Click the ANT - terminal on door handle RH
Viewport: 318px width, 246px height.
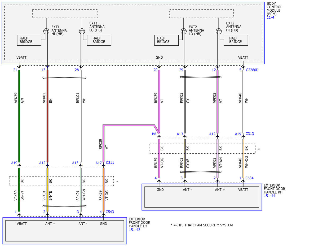click(187, 190)
